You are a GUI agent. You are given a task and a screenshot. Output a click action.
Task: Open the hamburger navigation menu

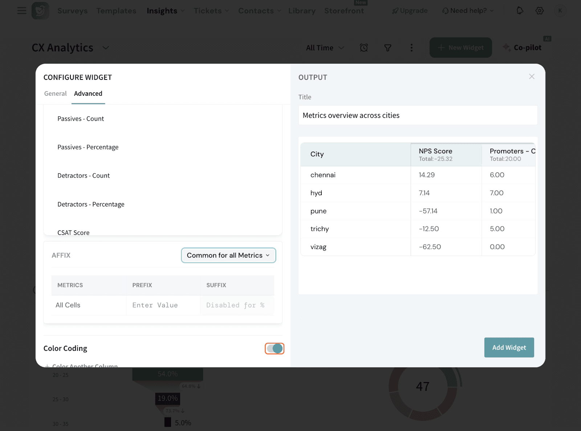22,11
